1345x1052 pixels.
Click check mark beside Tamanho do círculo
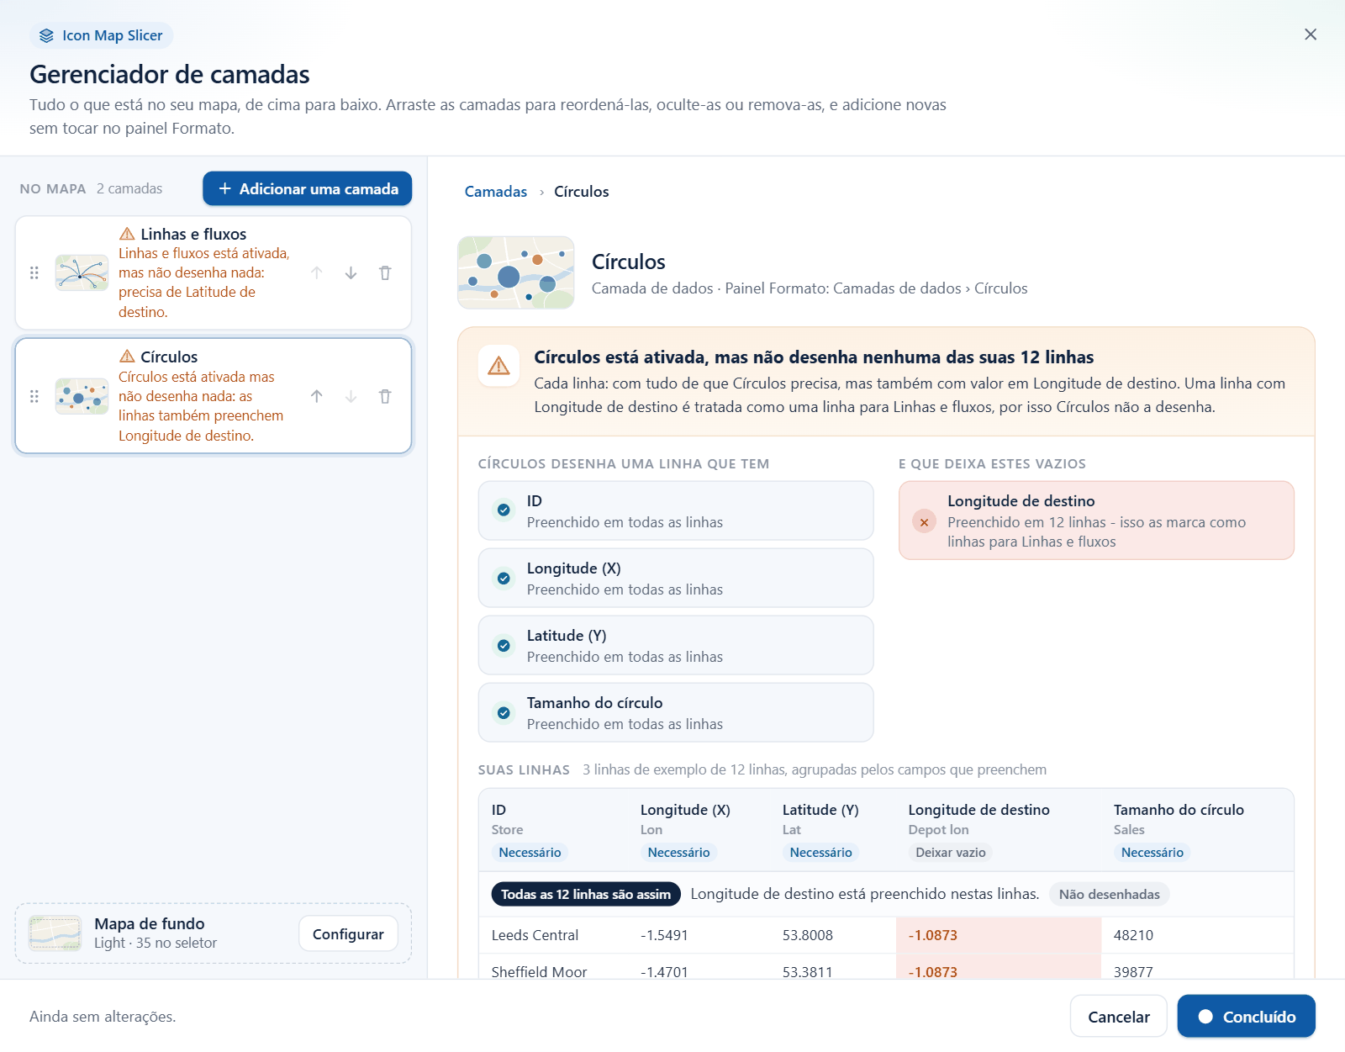coord(504,712)
